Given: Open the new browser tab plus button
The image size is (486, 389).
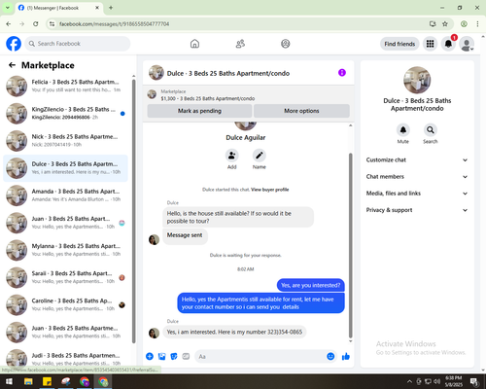Looking at the screenshot, I should [x=111, y=8].
